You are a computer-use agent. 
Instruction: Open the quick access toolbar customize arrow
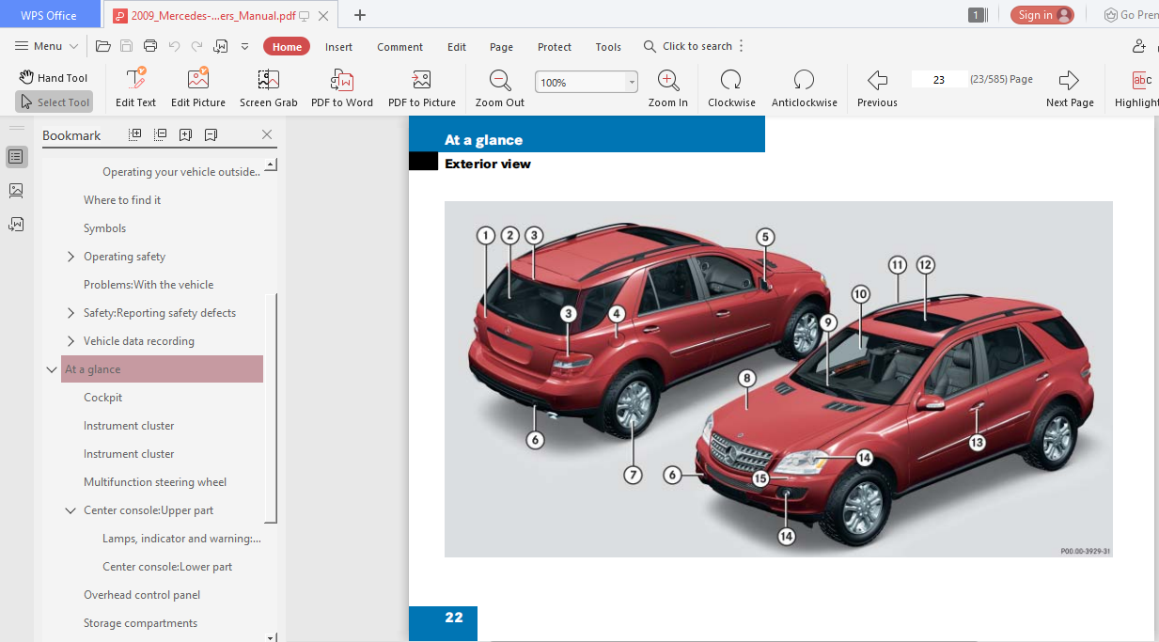point(245,46)
